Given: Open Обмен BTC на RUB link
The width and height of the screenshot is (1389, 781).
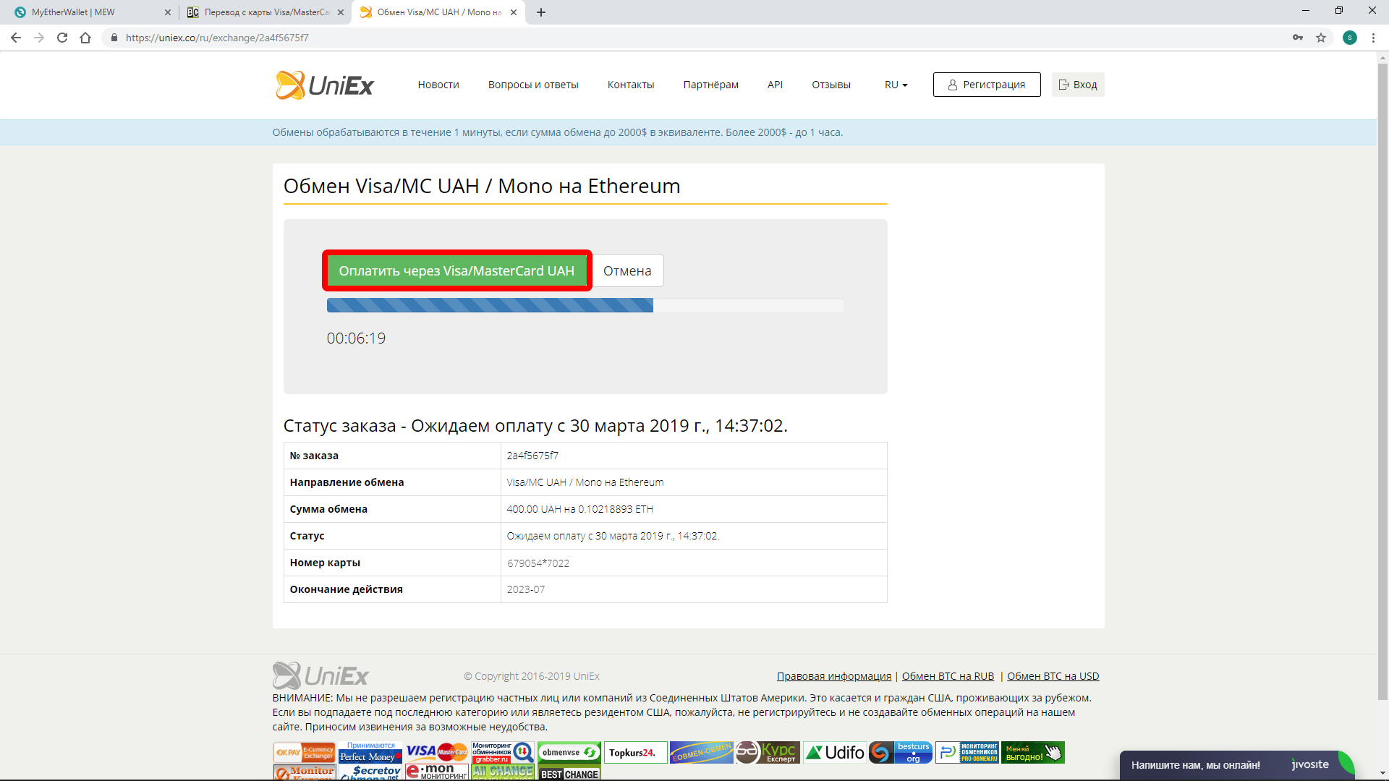Looking at the screenshot, I should click(x=948, y=676).
